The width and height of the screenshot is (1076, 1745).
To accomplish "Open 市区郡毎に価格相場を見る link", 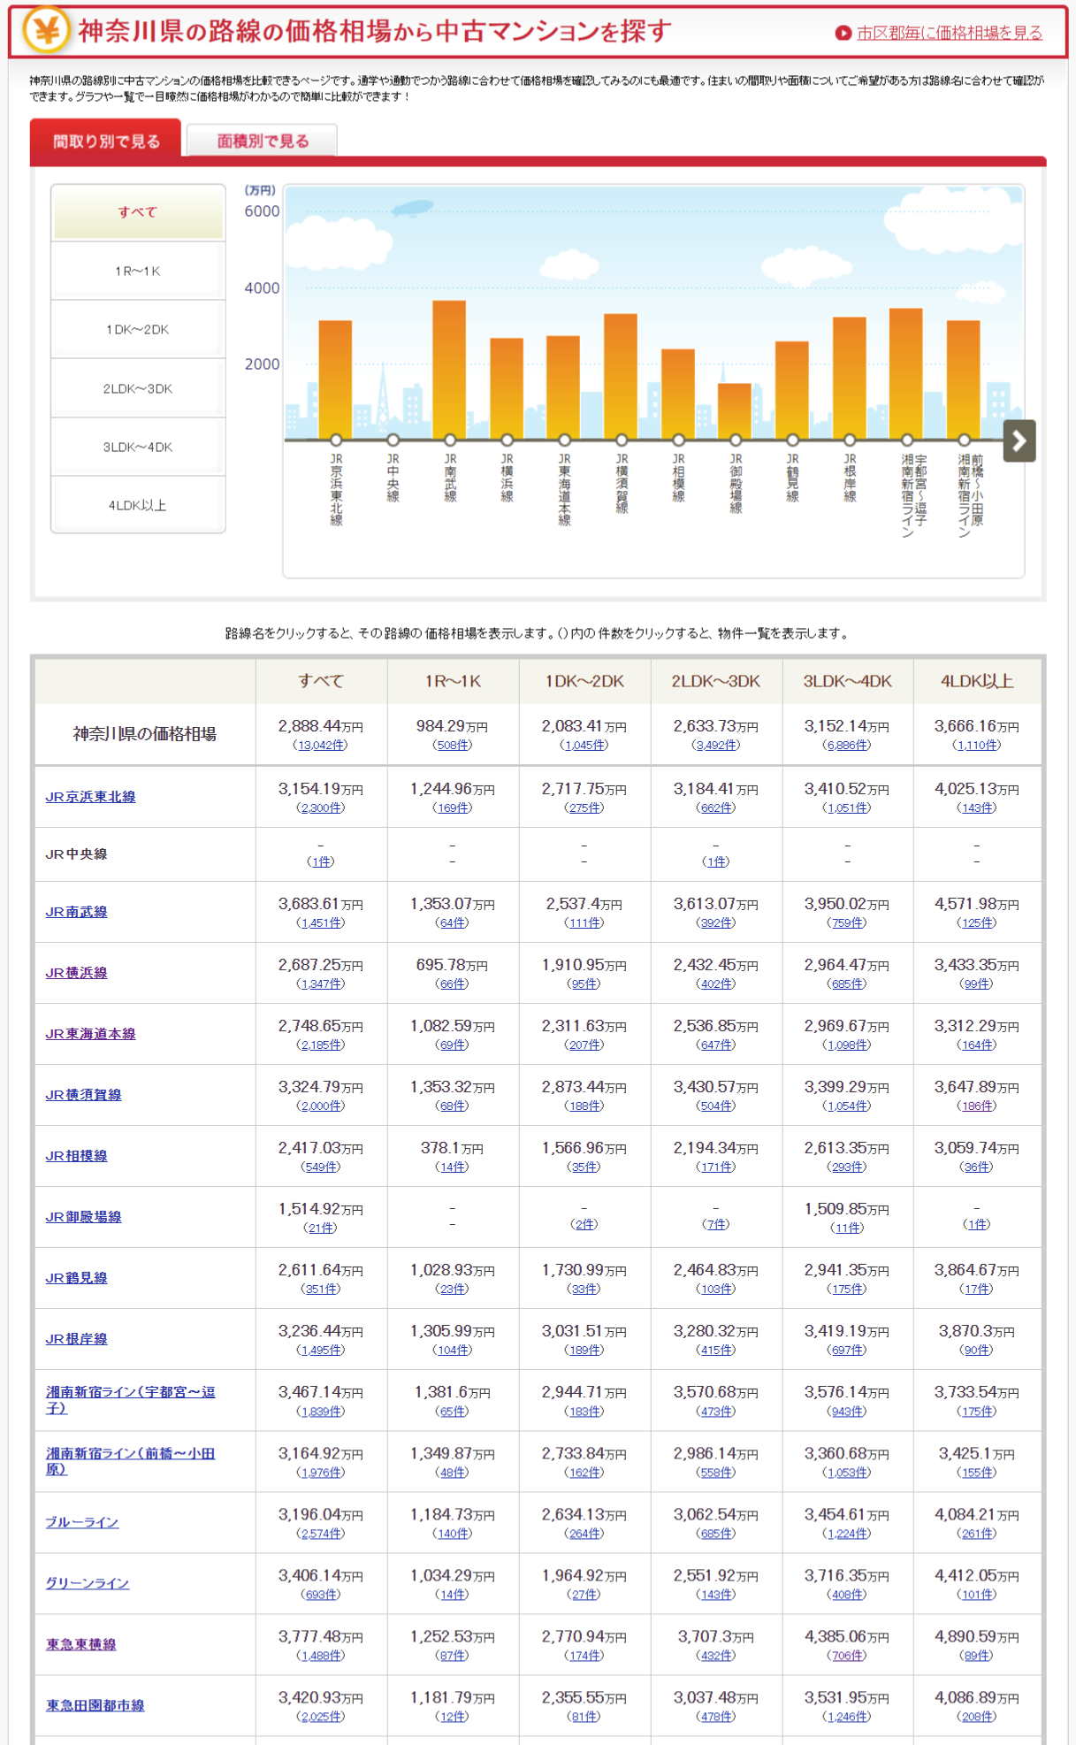I will pyautogui.click(x=949, y=33).
